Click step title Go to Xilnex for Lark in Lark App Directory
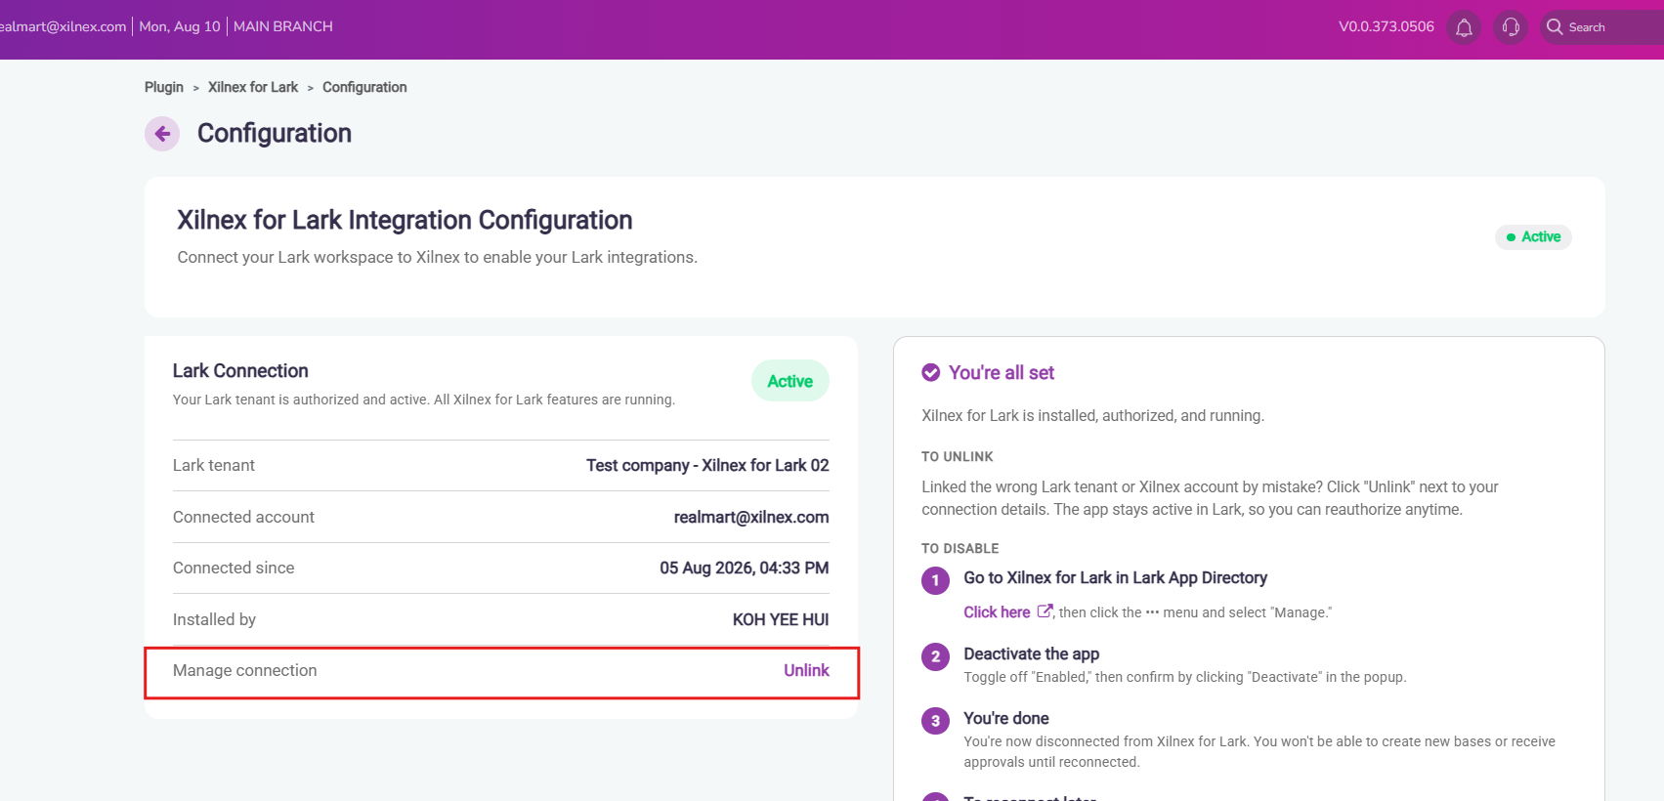 [x=1116, y=577]
